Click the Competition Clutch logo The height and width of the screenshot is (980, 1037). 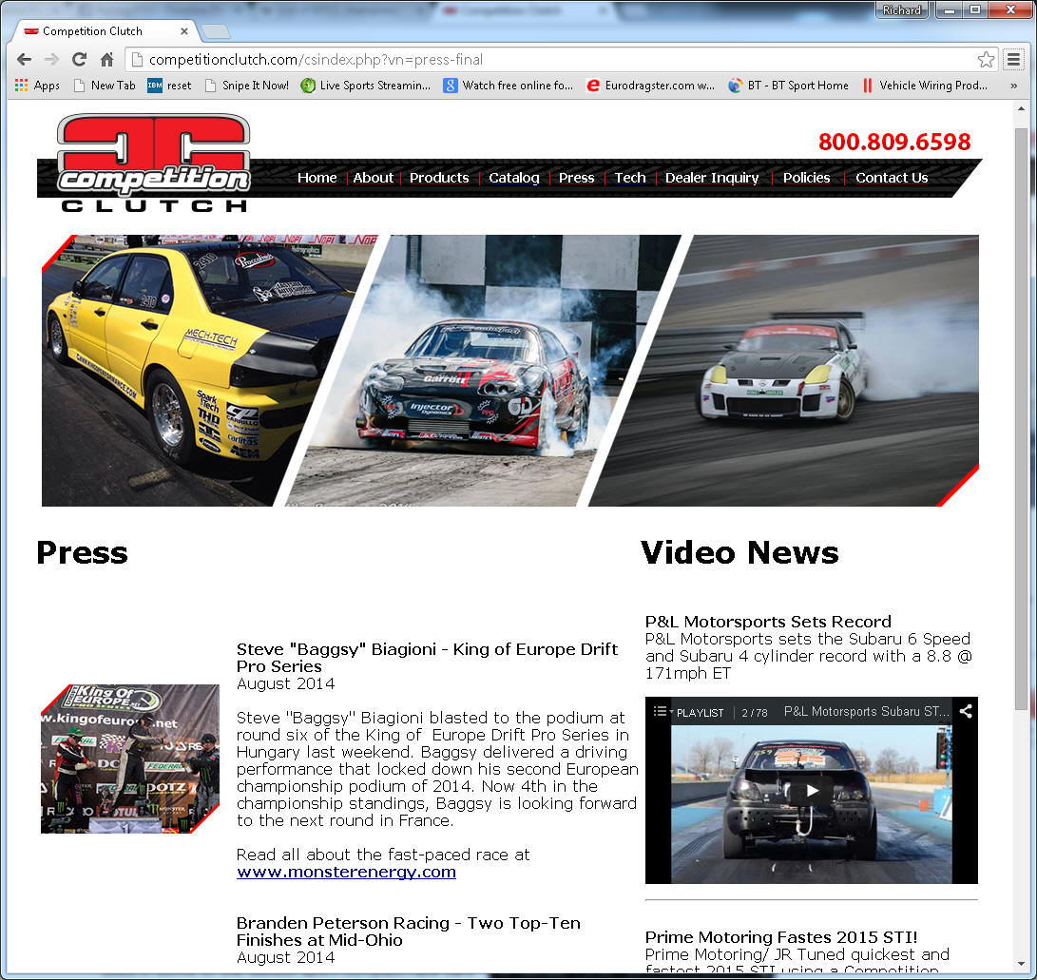click(x=154, y=163)
